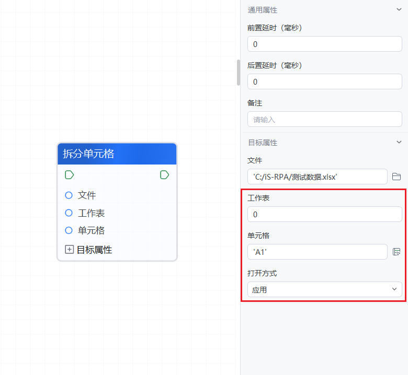
Task: Click the 后置延时 milliseconds input field
Action: tap(324, 82)
